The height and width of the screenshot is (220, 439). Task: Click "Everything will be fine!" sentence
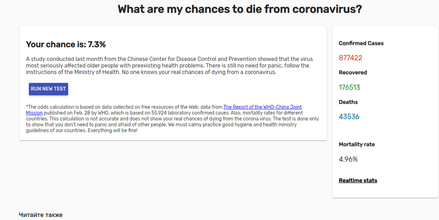pos(113,130)
